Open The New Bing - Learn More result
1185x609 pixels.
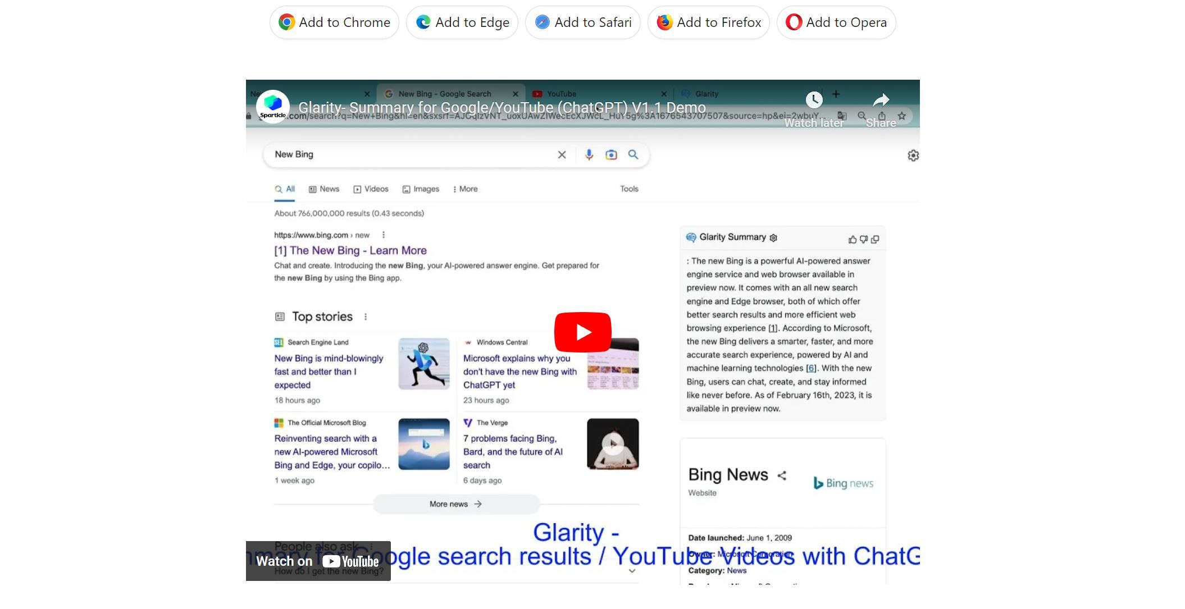[350, 250]
